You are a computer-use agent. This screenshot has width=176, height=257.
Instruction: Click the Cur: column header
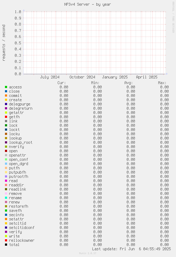(x=62, y=83)
